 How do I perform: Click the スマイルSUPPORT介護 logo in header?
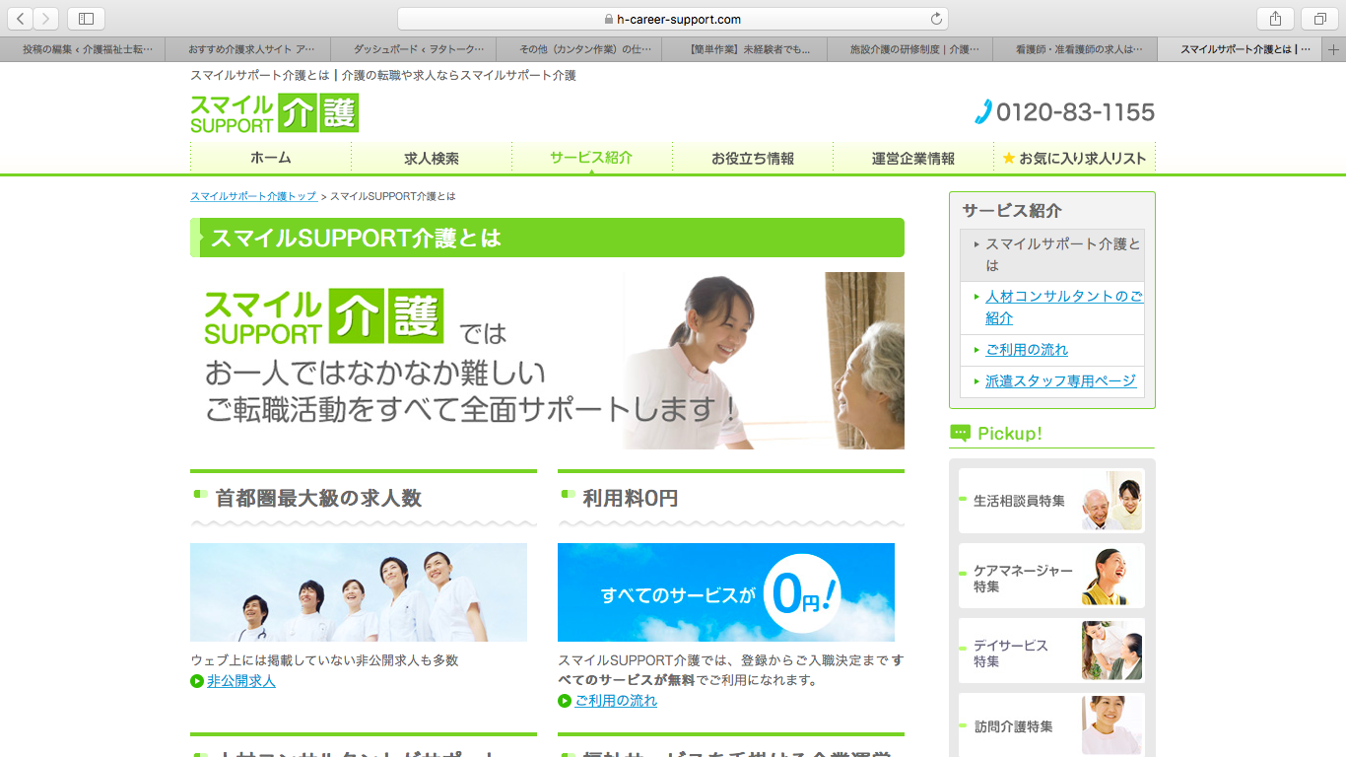coord(274,113)
